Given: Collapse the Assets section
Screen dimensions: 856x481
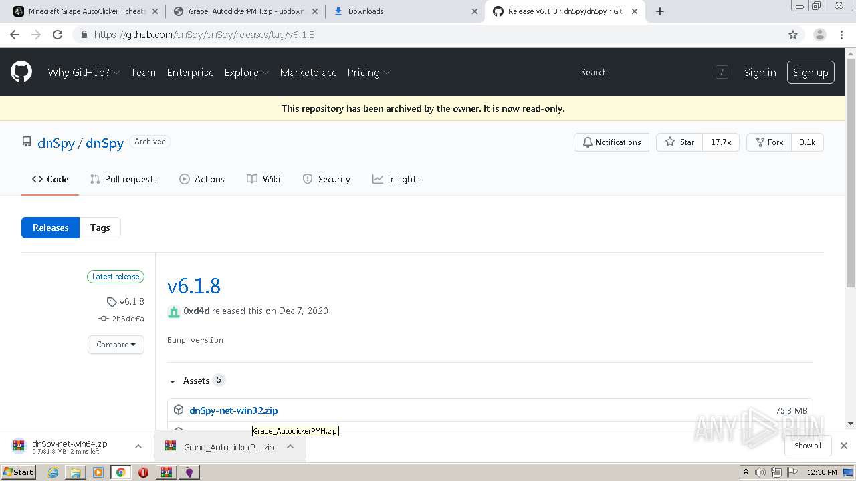Looking at the screenshot, I should (x=197, y=381).
